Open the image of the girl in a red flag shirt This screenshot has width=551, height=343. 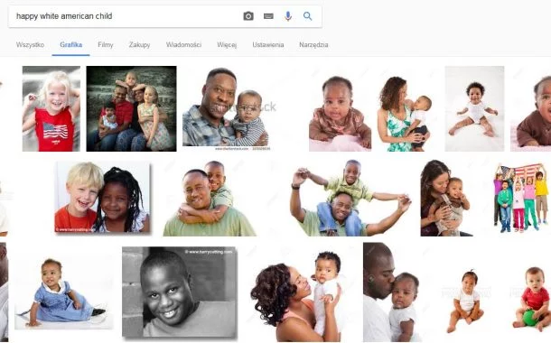[x=51, y=109]
